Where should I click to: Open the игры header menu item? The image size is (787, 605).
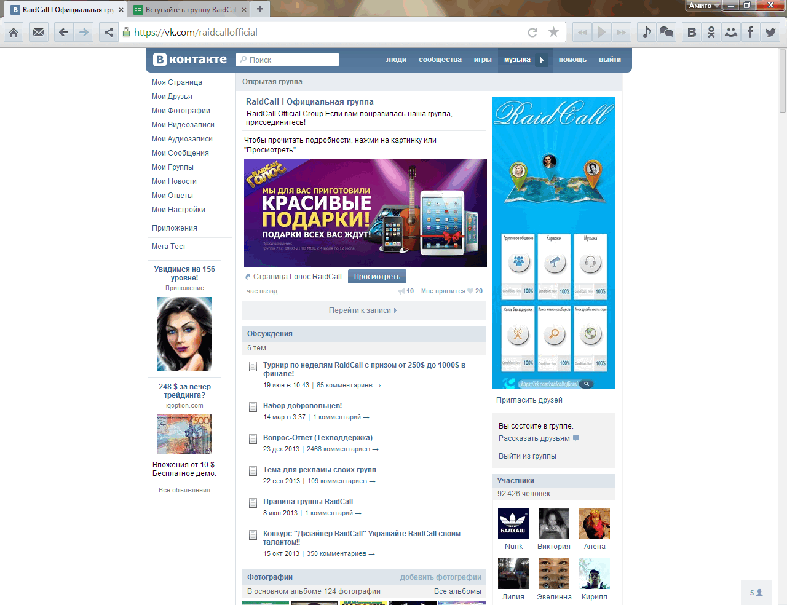click(483, 60)
